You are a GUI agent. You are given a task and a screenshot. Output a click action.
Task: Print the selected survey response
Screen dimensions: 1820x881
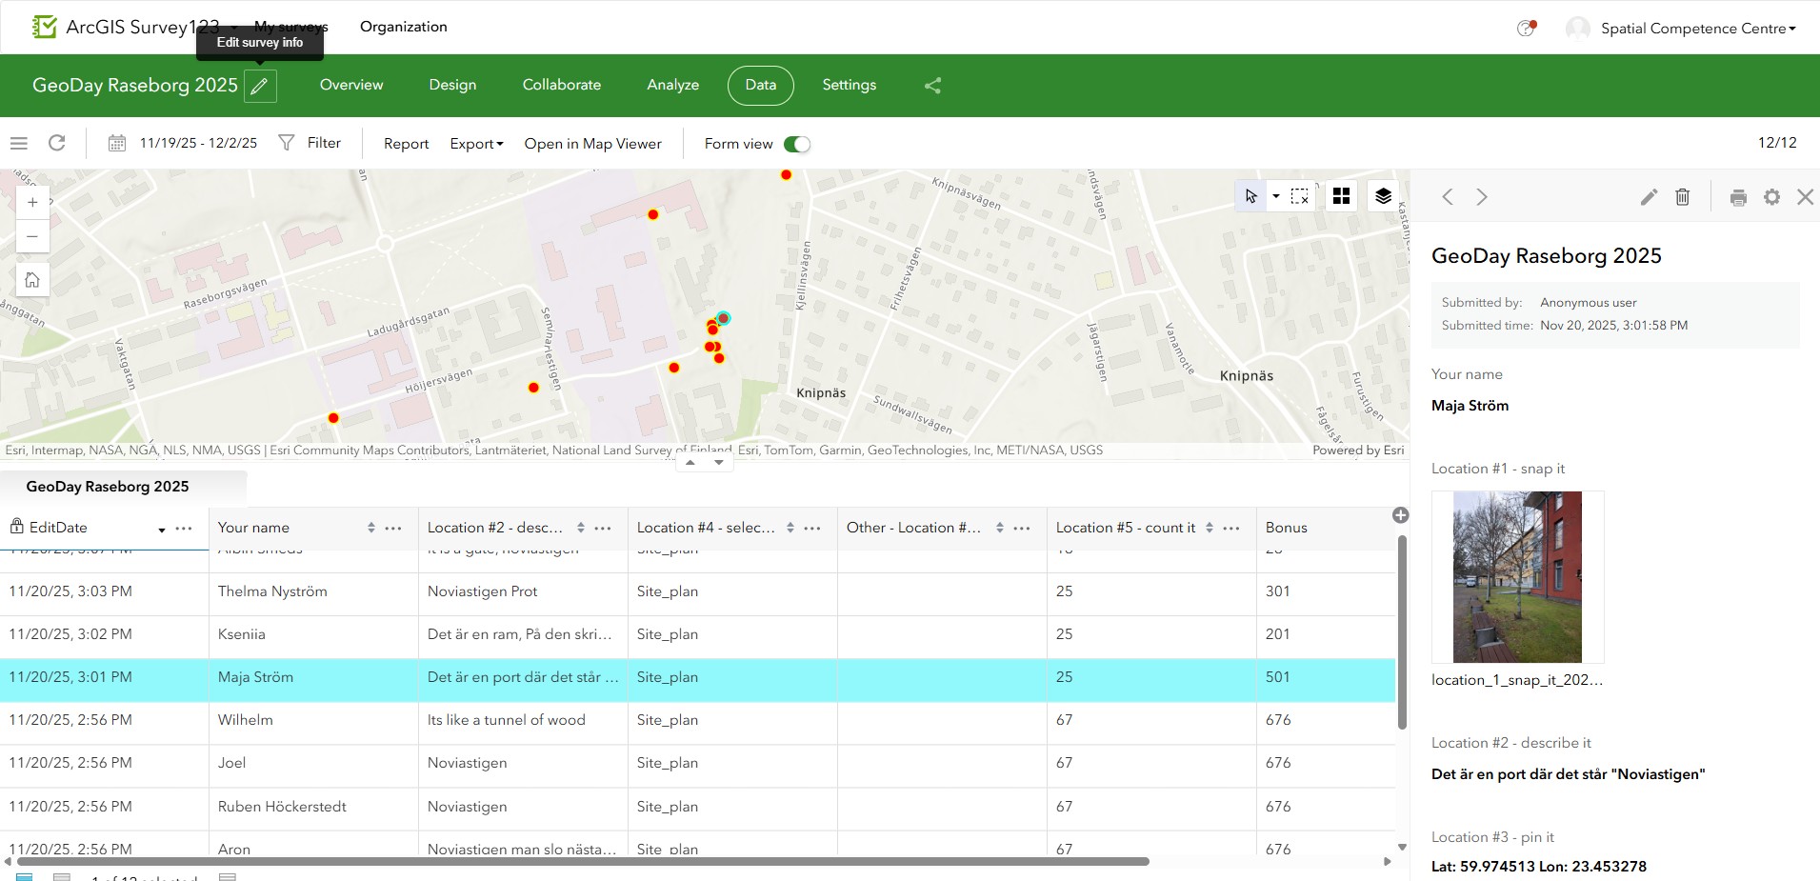point(1738,197)
